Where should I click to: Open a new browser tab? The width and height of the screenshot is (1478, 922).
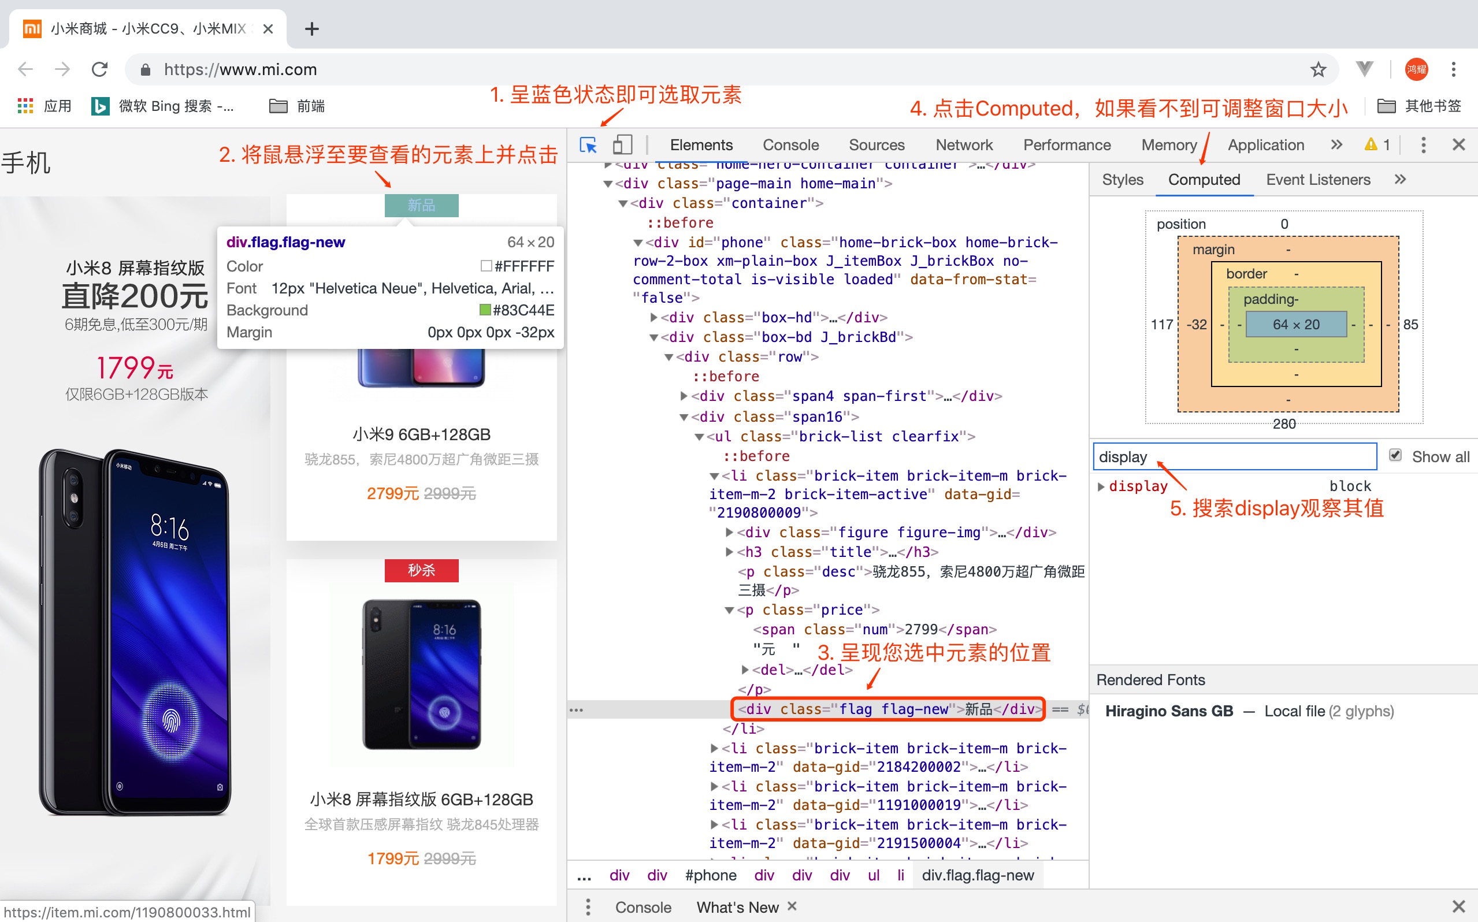pyautogui.click(x=311, y=29)
